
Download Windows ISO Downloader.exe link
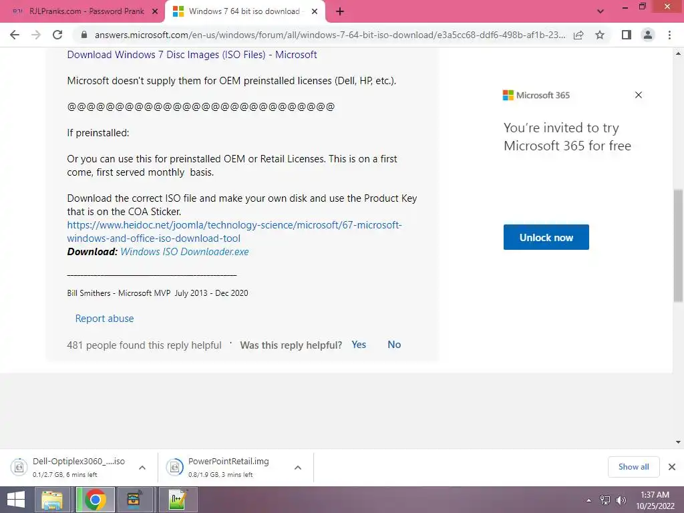tap(184, 252)
